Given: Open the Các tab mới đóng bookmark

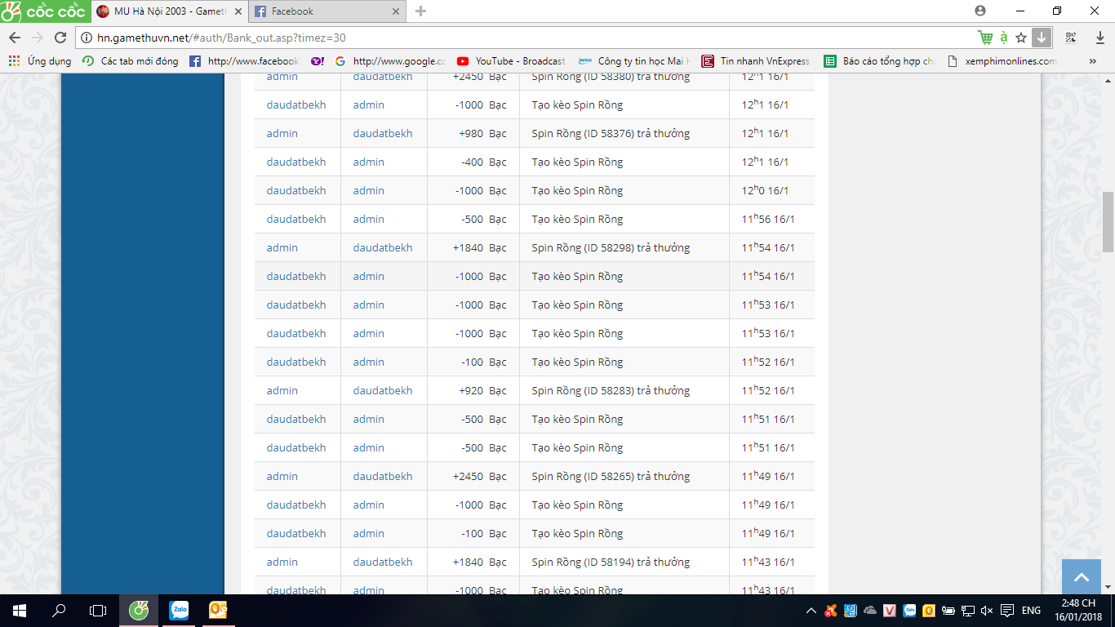Looking at the screenshot, I should tap(131, 61).
